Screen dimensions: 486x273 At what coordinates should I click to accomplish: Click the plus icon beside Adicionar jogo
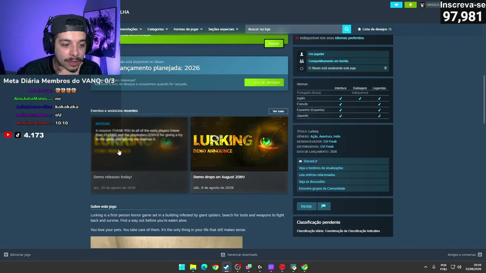pyautogui.click(x=6, y=255)
